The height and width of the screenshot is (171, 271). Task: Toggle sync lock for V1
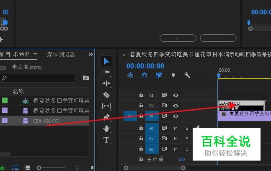[164, 116]
